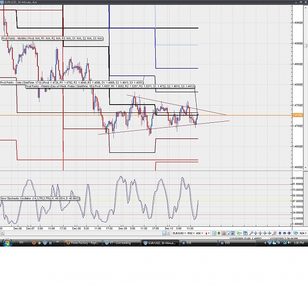Switch to the first EVE taskbar window

pos(199,243)
